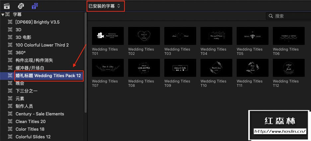This screenshot has width=311, height=141.
Task: Click the icon beside Century - Sale Elements
Action: (x=10, y=114)
